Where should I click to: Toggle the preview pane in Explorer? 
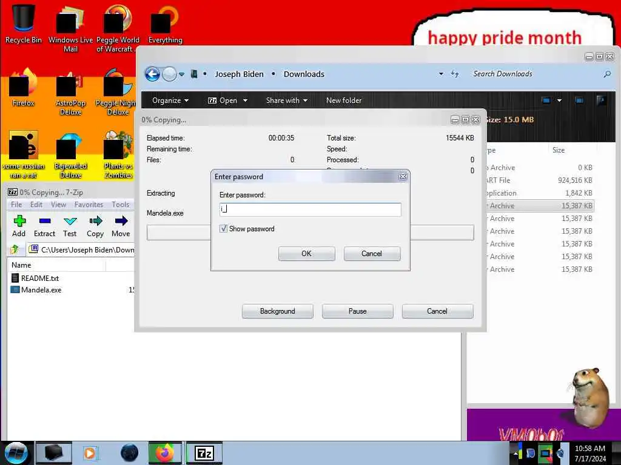pos(579,101)
